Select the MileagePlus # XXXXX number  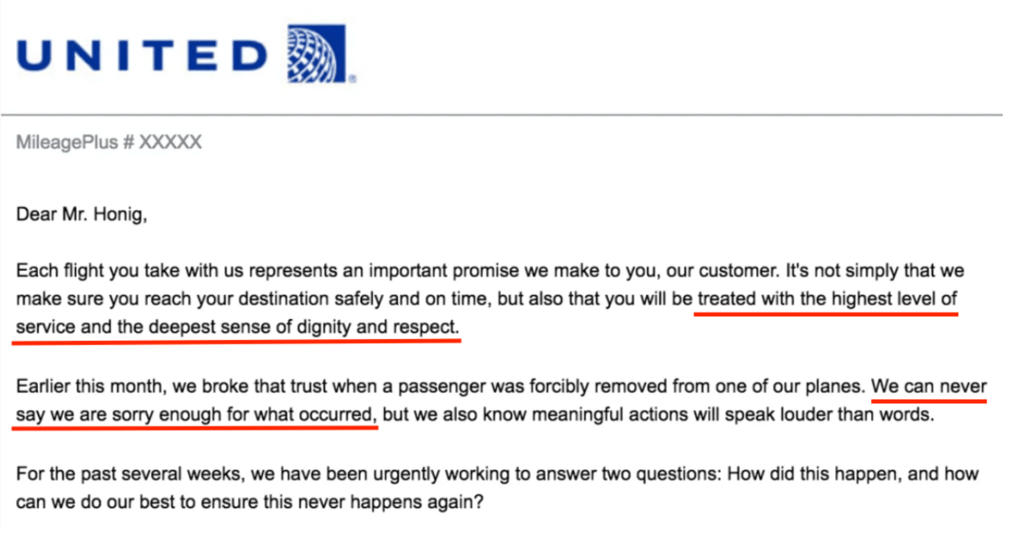[109, 142]
